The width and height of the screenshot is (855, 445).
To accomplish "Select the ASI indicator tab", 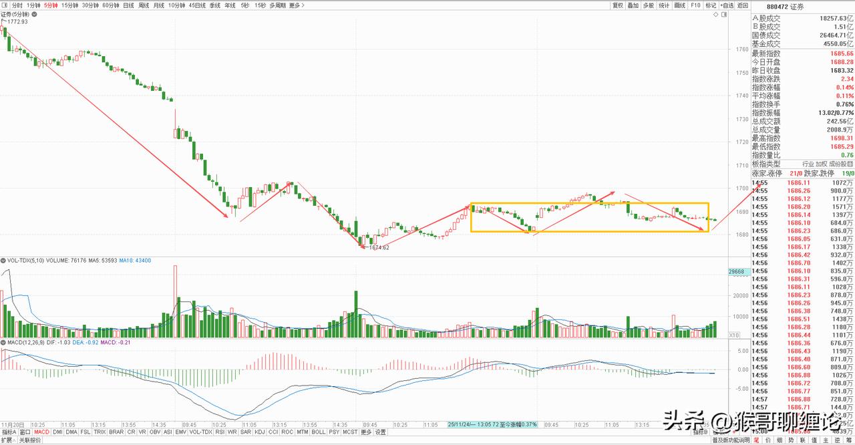I will pos(168,432).
